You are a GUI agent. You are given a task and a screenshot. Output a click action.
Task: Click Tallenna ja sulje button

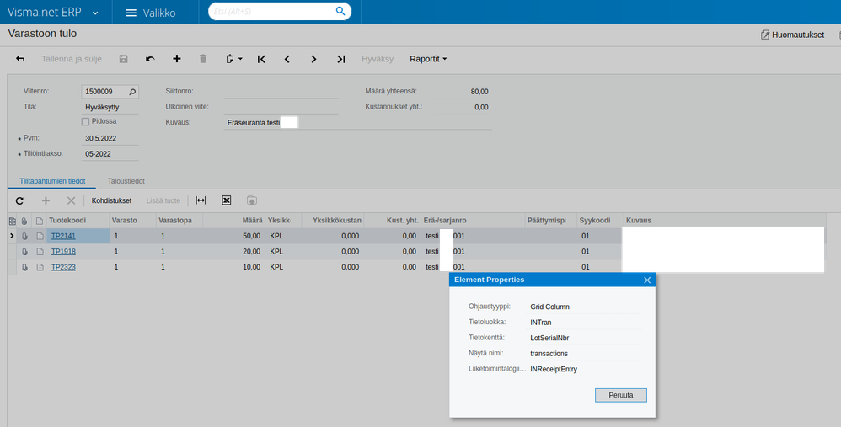coord(72,59)
